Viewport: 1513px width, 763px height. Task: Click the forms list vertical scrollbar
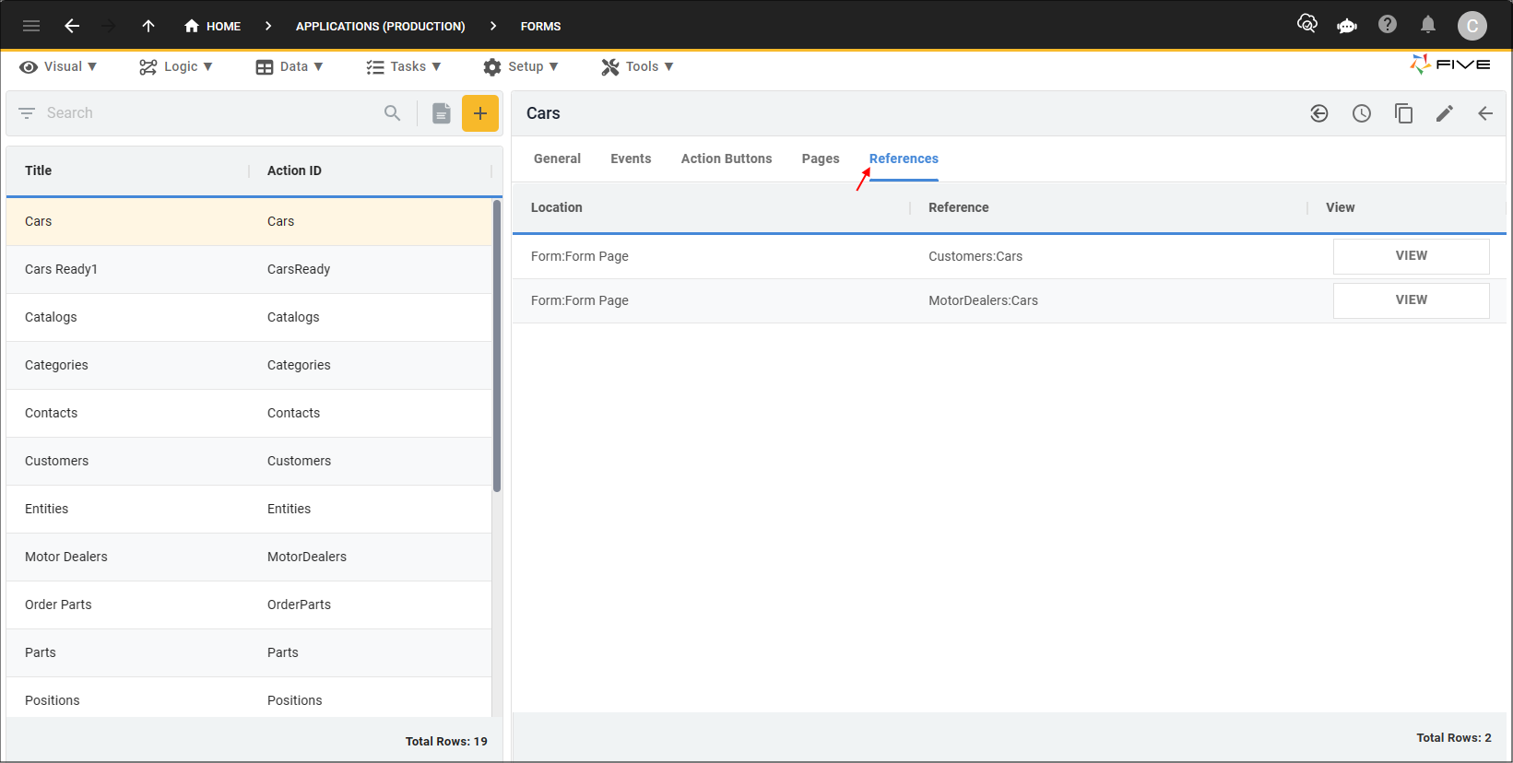tap(497, 346)
